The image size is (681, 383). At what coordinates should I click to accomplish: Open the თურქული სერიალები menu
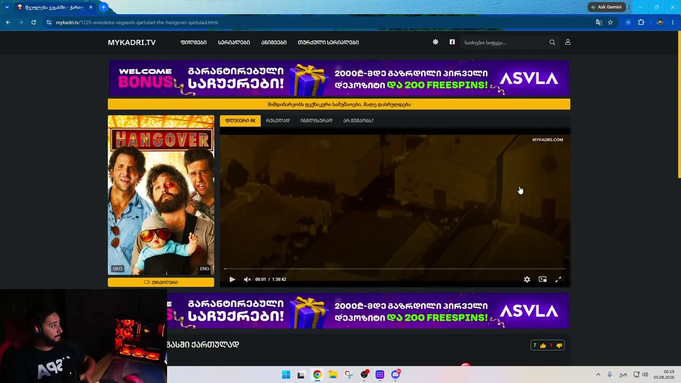(328, 43)
